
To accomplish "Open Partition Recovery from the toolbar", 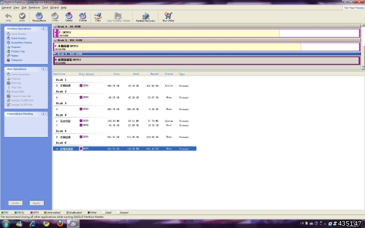I will coord(145,16).
